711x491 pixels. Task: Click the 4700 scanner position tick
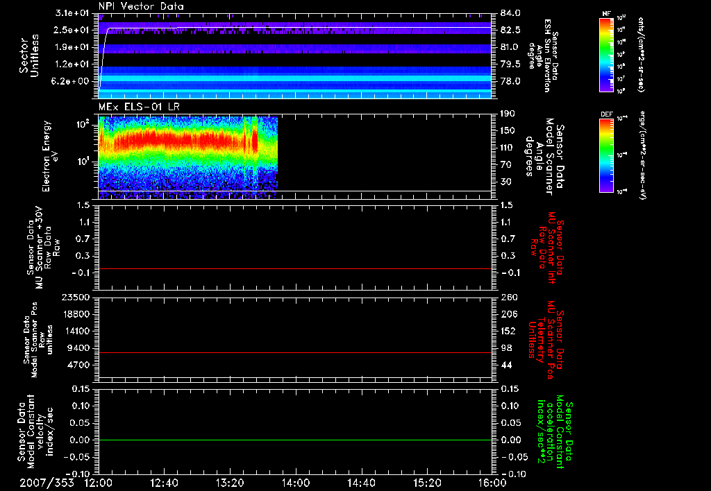(79, 365)
